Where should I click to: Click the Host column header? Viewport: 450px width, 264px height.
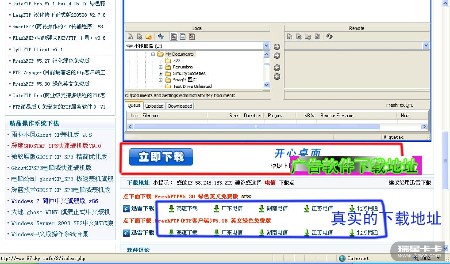pos(405,115)
